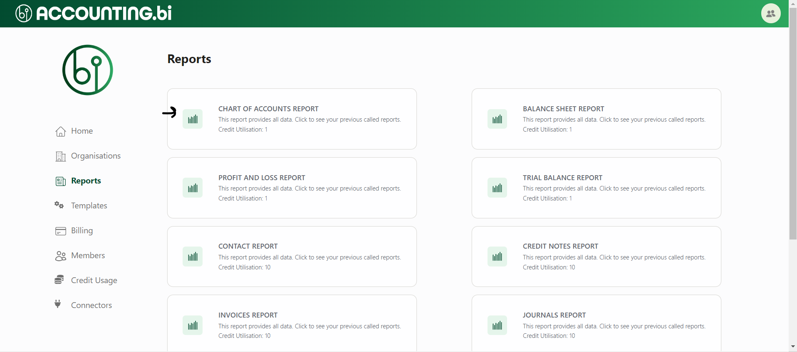Click the large bi circular logo in sidebar
The image size is (797, 352).
coord(87,70)
